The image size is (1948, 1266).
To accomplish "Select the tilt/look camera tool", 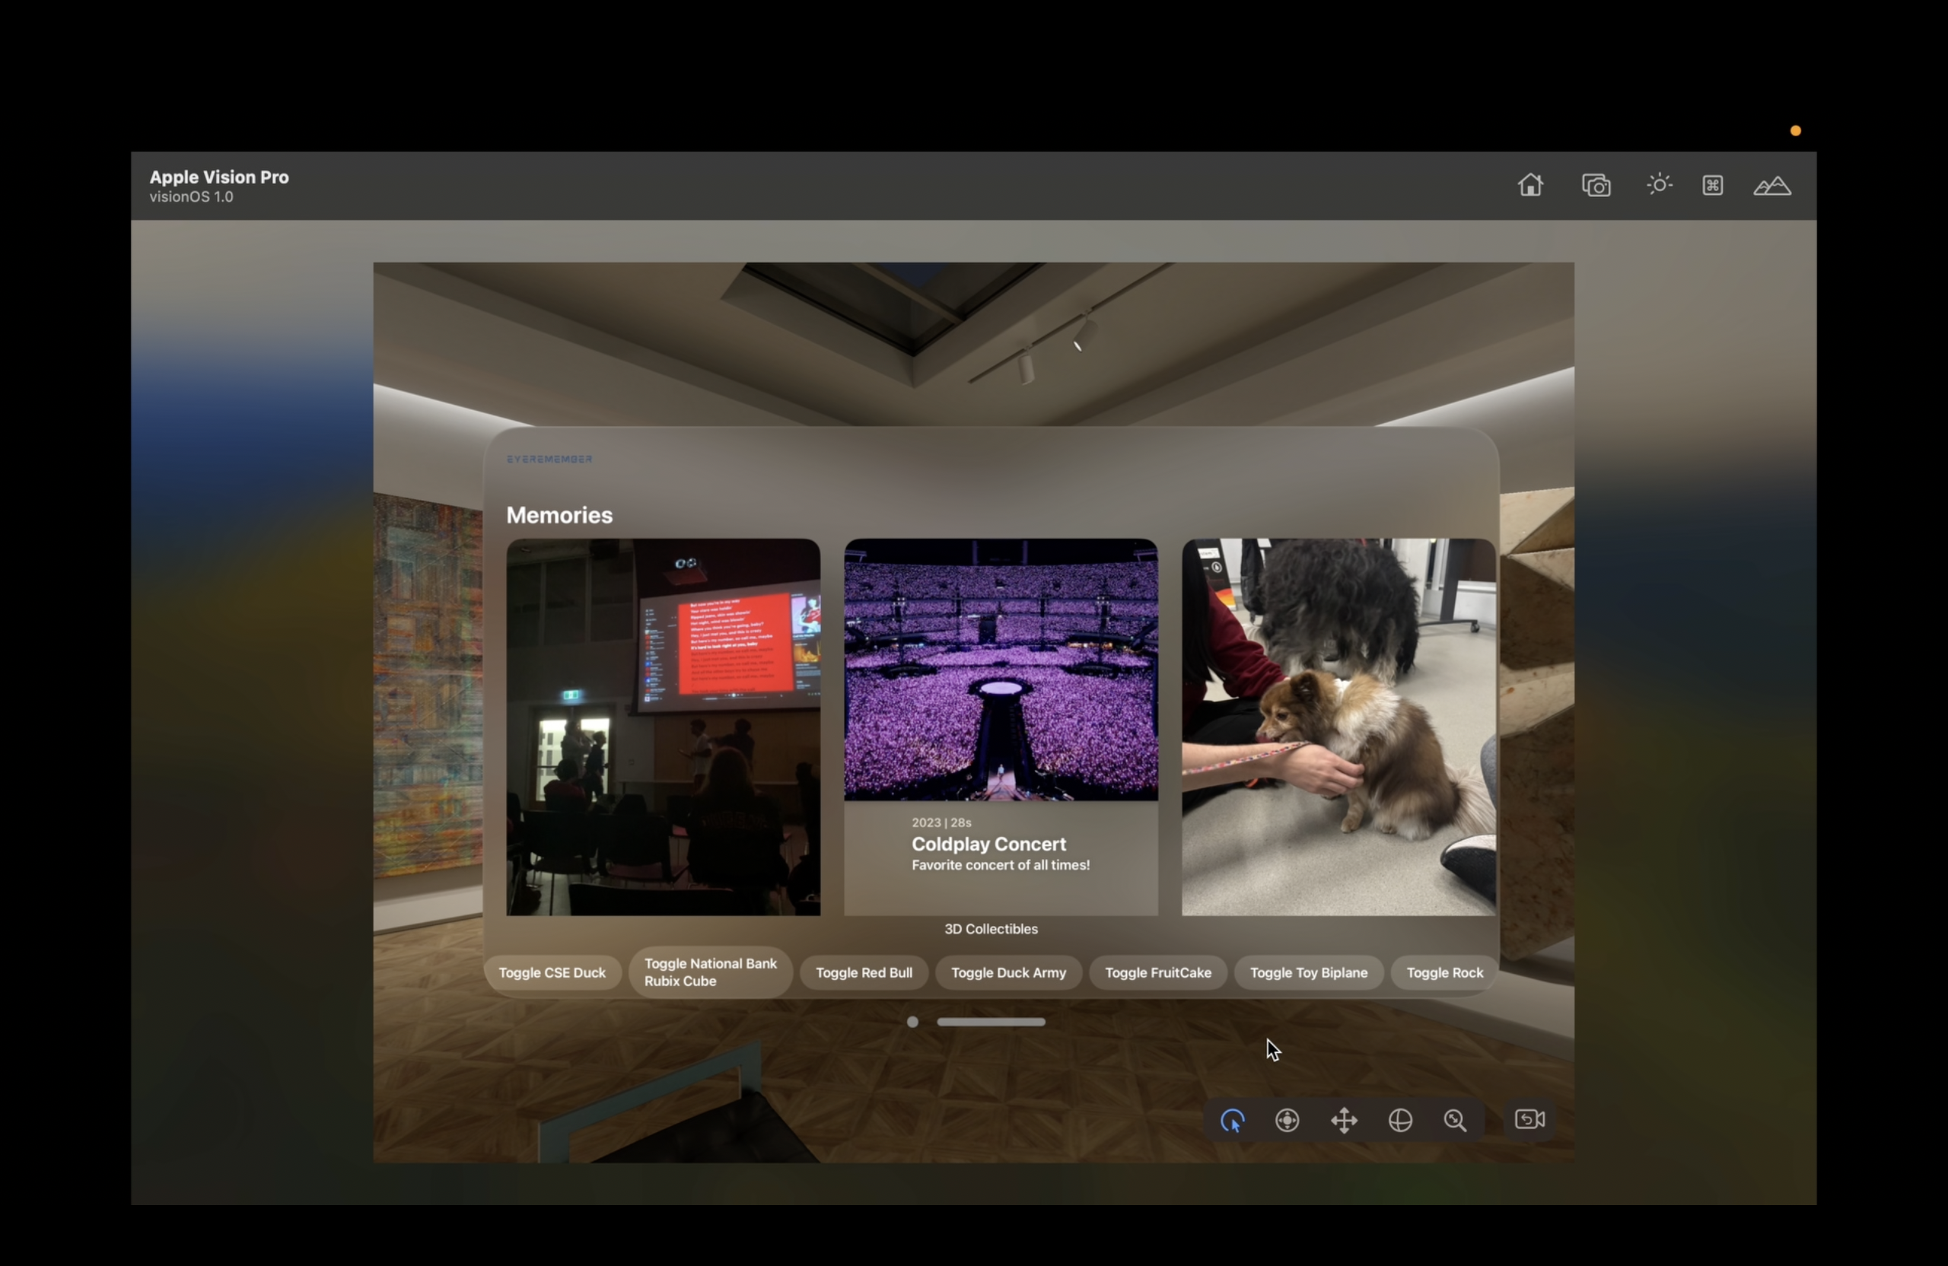I will pyautogui.click(x=1287, y=1119).
